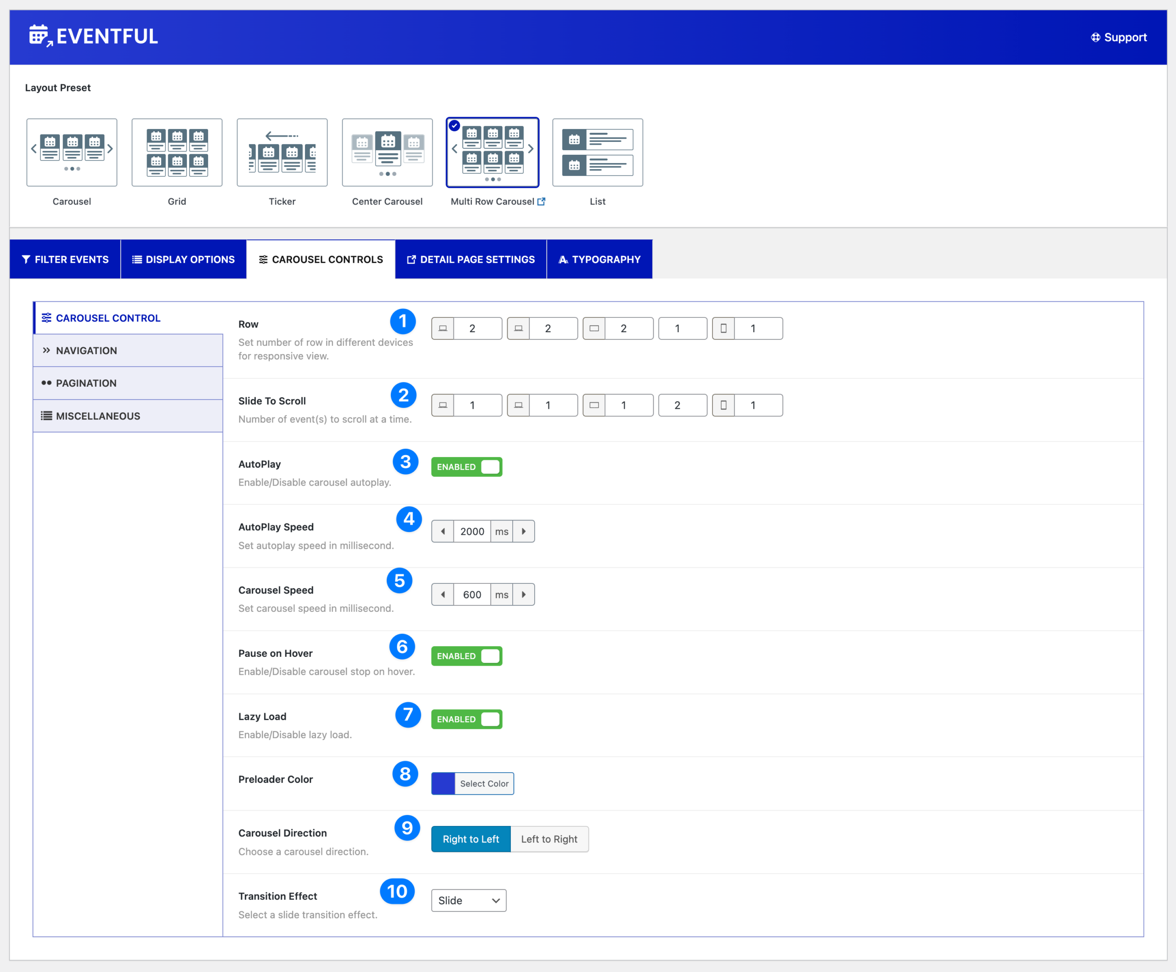The width and height of the screenshot is (1176, 972).
Task: Click Row mobile device icon
Action: click(724, 328)
